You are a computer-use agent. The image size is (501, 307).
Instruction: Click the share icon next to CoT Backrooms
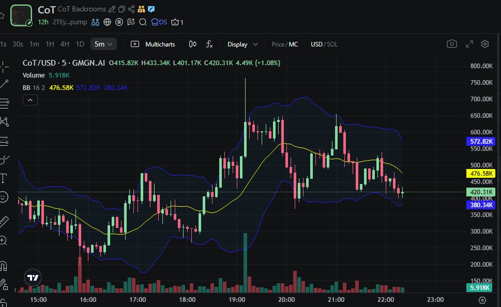point(131,9)
